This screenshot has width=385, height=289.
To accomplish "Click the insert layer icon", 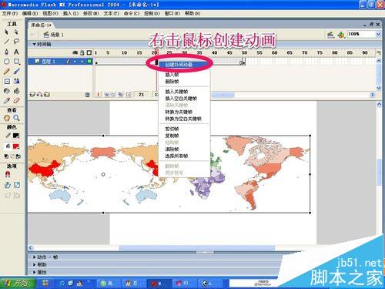I will click(x=32, y=95).
